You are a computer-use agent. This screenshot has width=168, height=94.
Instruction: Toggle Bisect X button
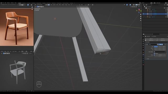point(156,48)
